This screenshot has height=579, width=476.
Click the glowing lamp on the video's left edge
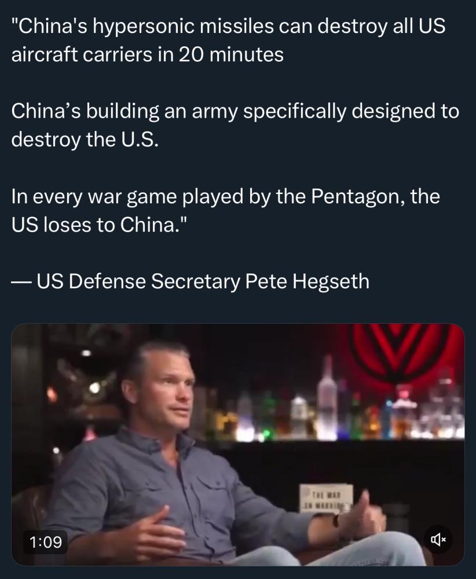pos(94,388)
